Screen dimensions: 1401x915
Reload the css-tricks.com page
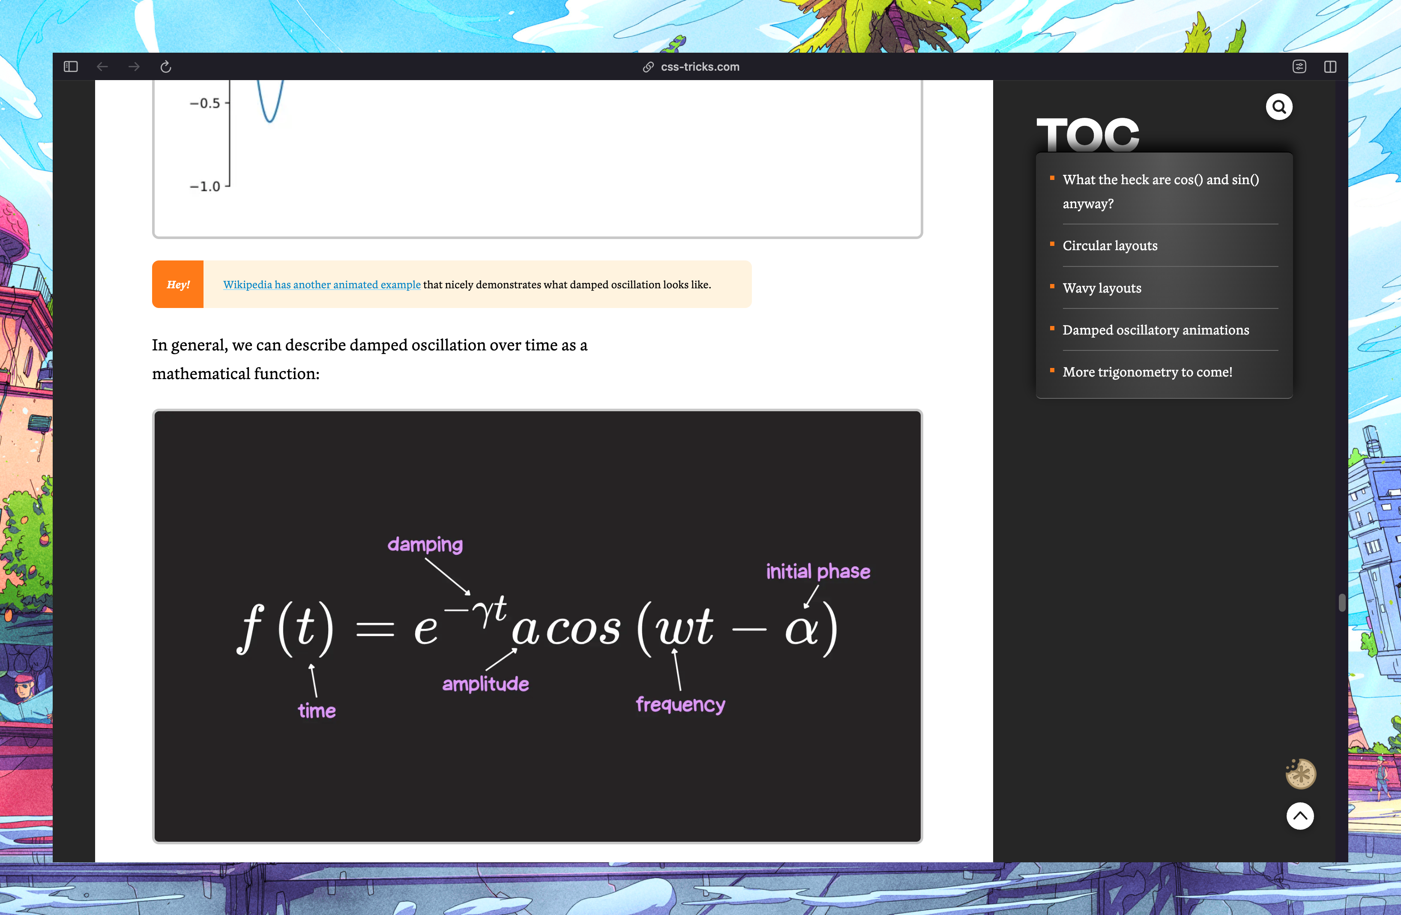click(x=166, y=66)
